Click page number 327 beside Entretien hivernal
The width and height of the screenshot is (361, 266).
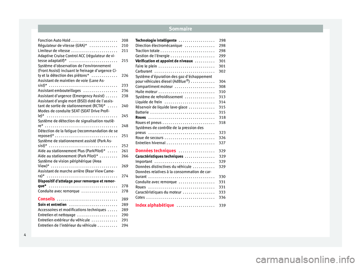pyautogui.click(x=222, y=143)
